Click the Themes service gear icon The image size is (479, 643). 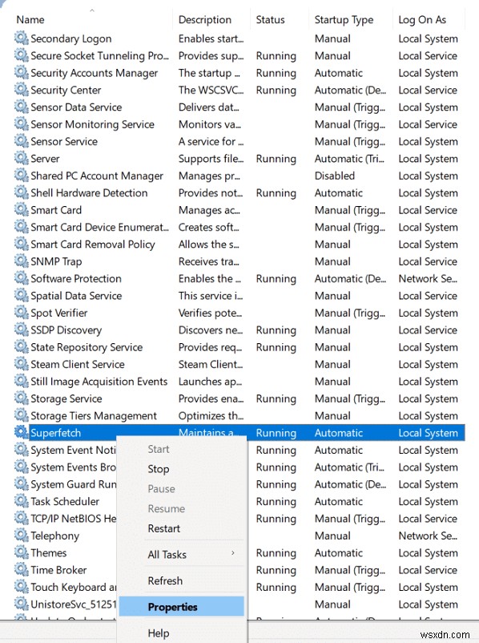point(22,552)
